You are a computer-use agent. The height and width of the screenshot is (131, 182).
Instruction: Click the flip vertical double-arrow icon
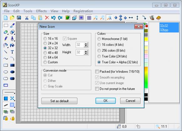click(x=137, y=18)
